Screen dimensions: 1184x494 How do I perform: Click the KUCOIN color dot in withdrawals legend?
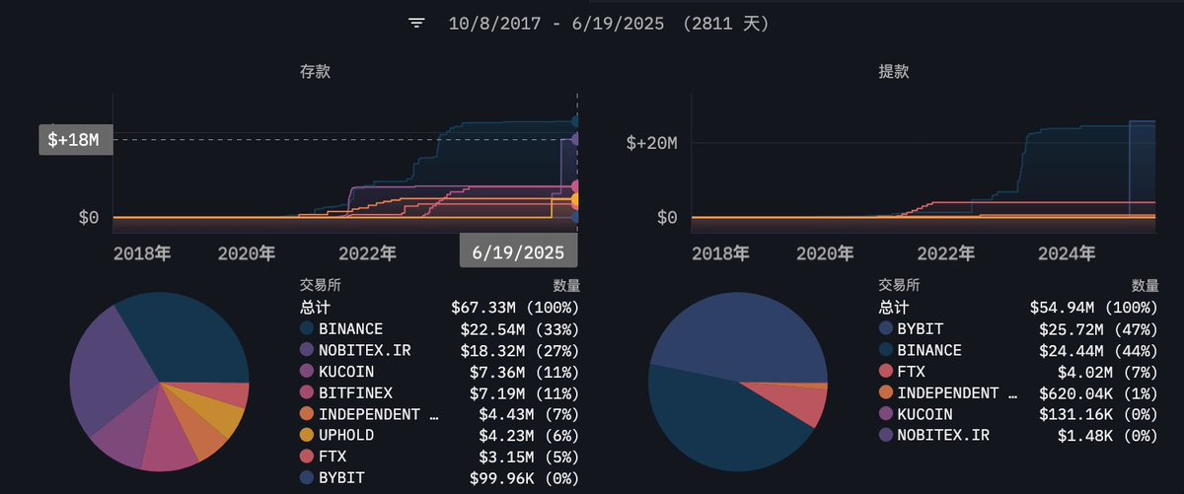(x=886, y=414)
